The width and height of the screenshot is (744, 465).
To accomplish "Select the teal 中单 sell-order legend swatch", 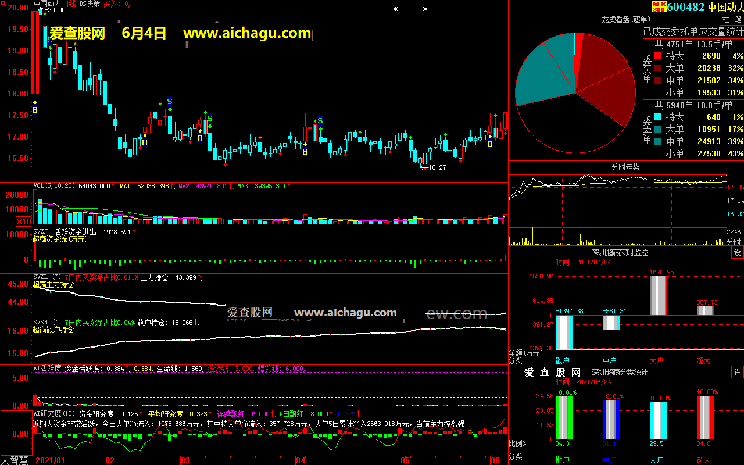I will (658, 141).
